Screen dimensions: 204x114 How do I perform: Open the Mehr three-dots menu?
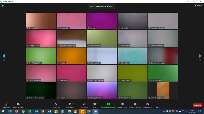158,105
